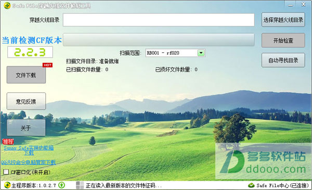Open the Sunny Safe实用功能箱下载 link

pos(29,150)
